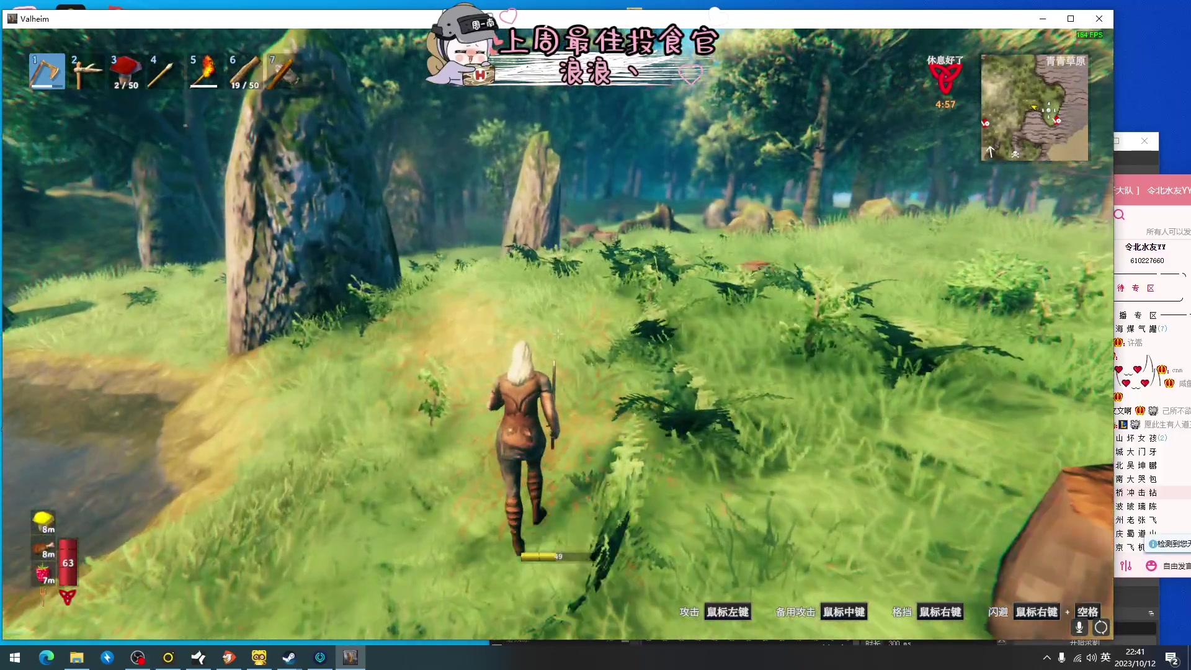Open Steam from taskbar
The width and height of the screenshot is (1191, 670).
[289, 658]
